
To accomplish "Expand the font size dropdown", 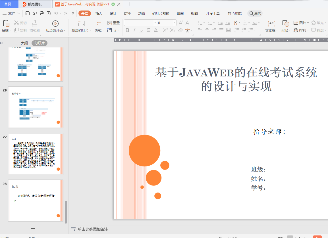I will [175, 23].
